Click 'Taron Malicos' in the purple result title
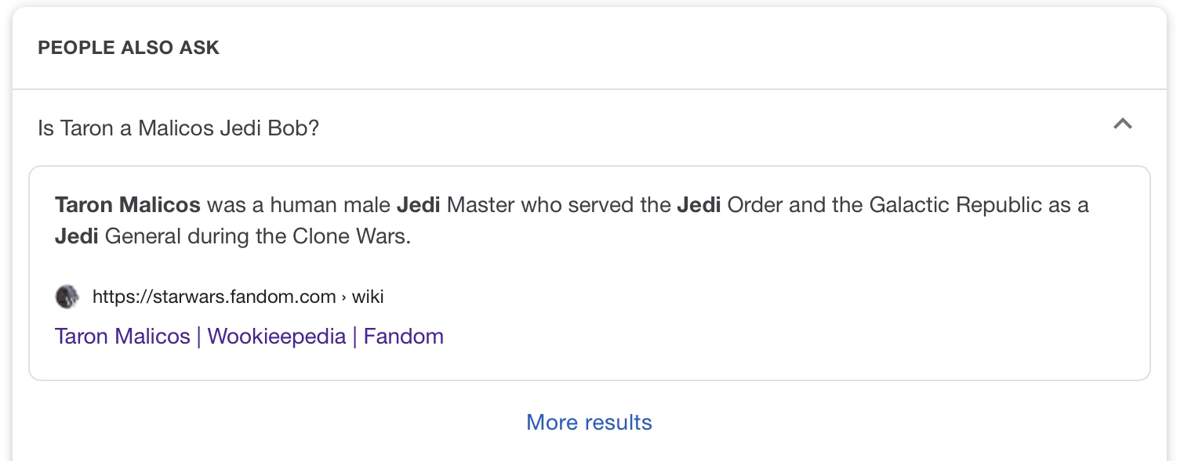 coord(122,337)
